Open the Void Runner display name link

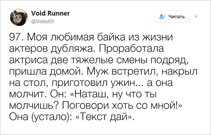point(50,14)
